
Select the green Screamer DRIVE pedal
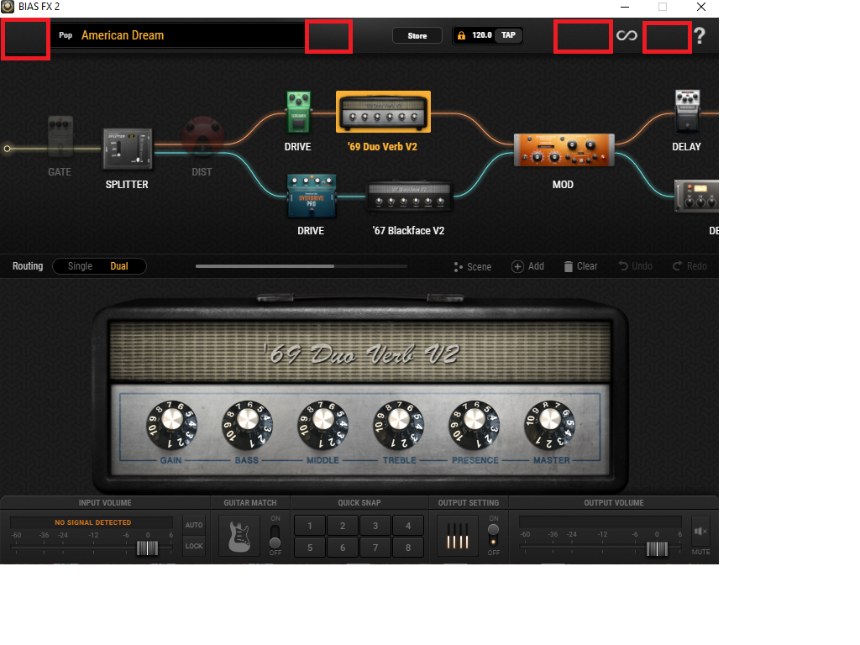tap(298, 113)
